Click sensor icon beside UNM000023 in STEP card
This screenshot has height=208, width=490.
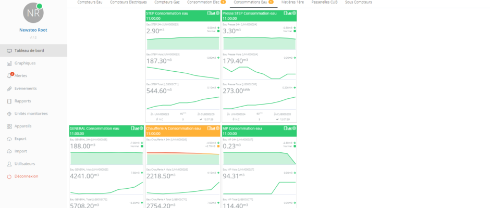coord(152,114)
